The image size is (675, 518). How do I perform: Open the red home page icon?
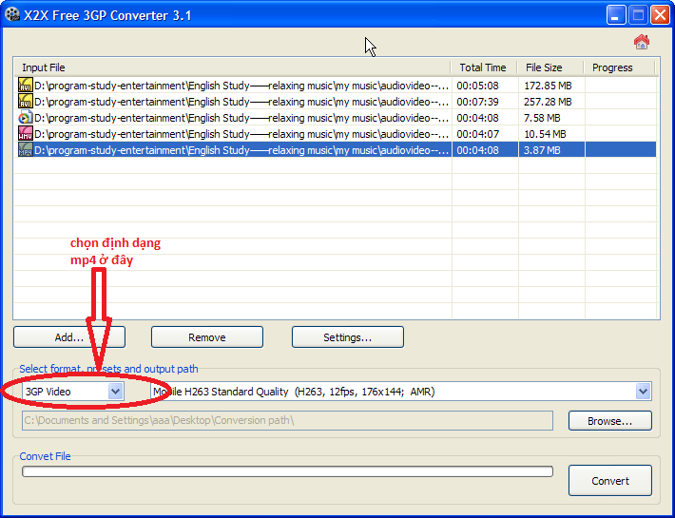point(642,42)
